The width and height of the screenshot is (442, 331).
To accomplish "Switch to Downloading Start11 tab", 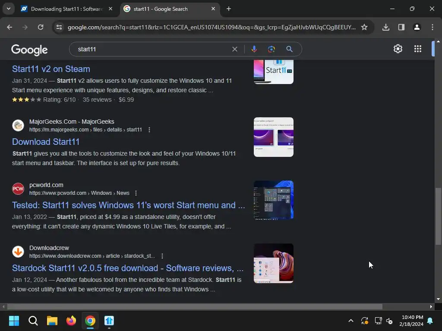I will point(66,9).
